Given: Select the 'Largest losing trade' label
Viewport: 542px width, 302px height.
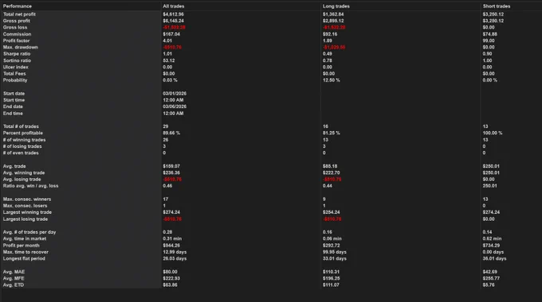Looking at the screenshot, I should click(26, 219).
